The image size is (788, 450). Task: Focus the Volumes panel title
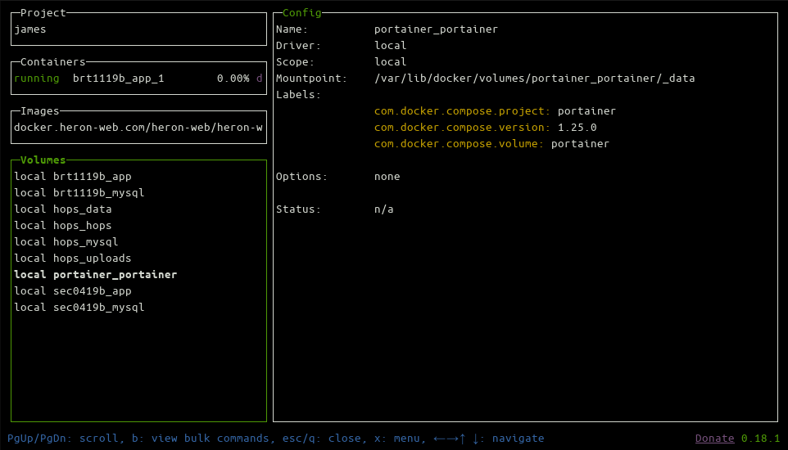[x=43, y=160]
